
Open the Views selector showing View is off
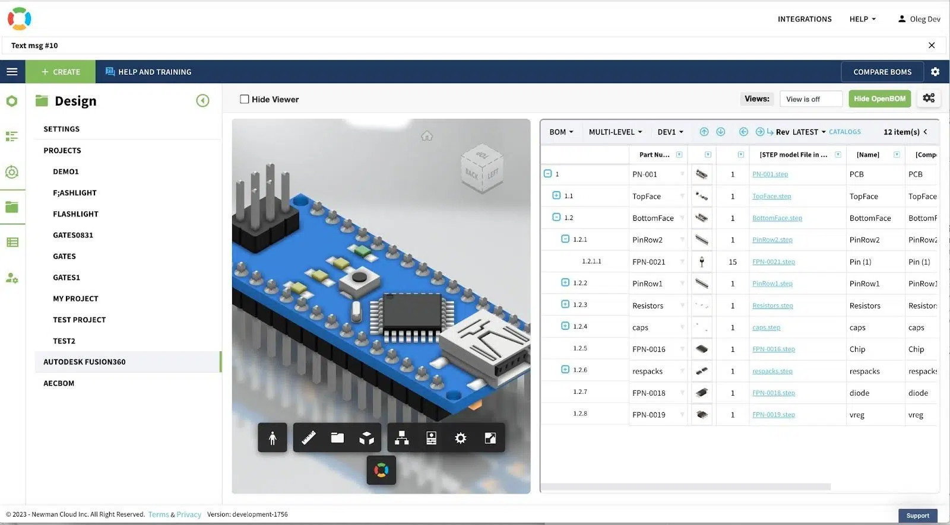point(811,99)
